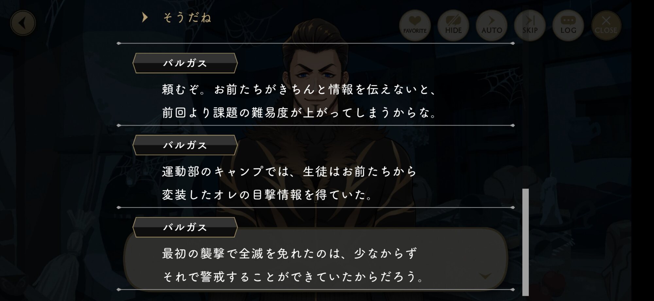Click the arrow beside そうだね
The image size is (654, 301).
point(145,17)
